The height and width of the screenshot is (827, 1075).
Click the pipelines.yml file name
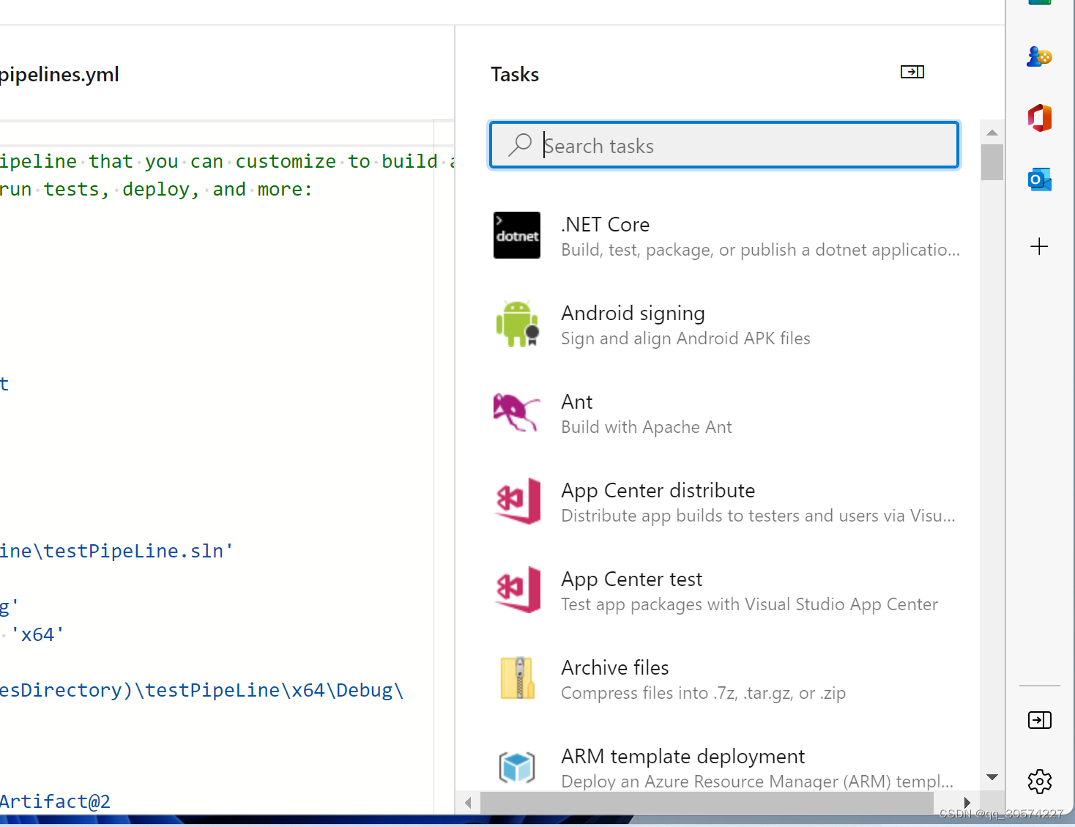point(59,75)
